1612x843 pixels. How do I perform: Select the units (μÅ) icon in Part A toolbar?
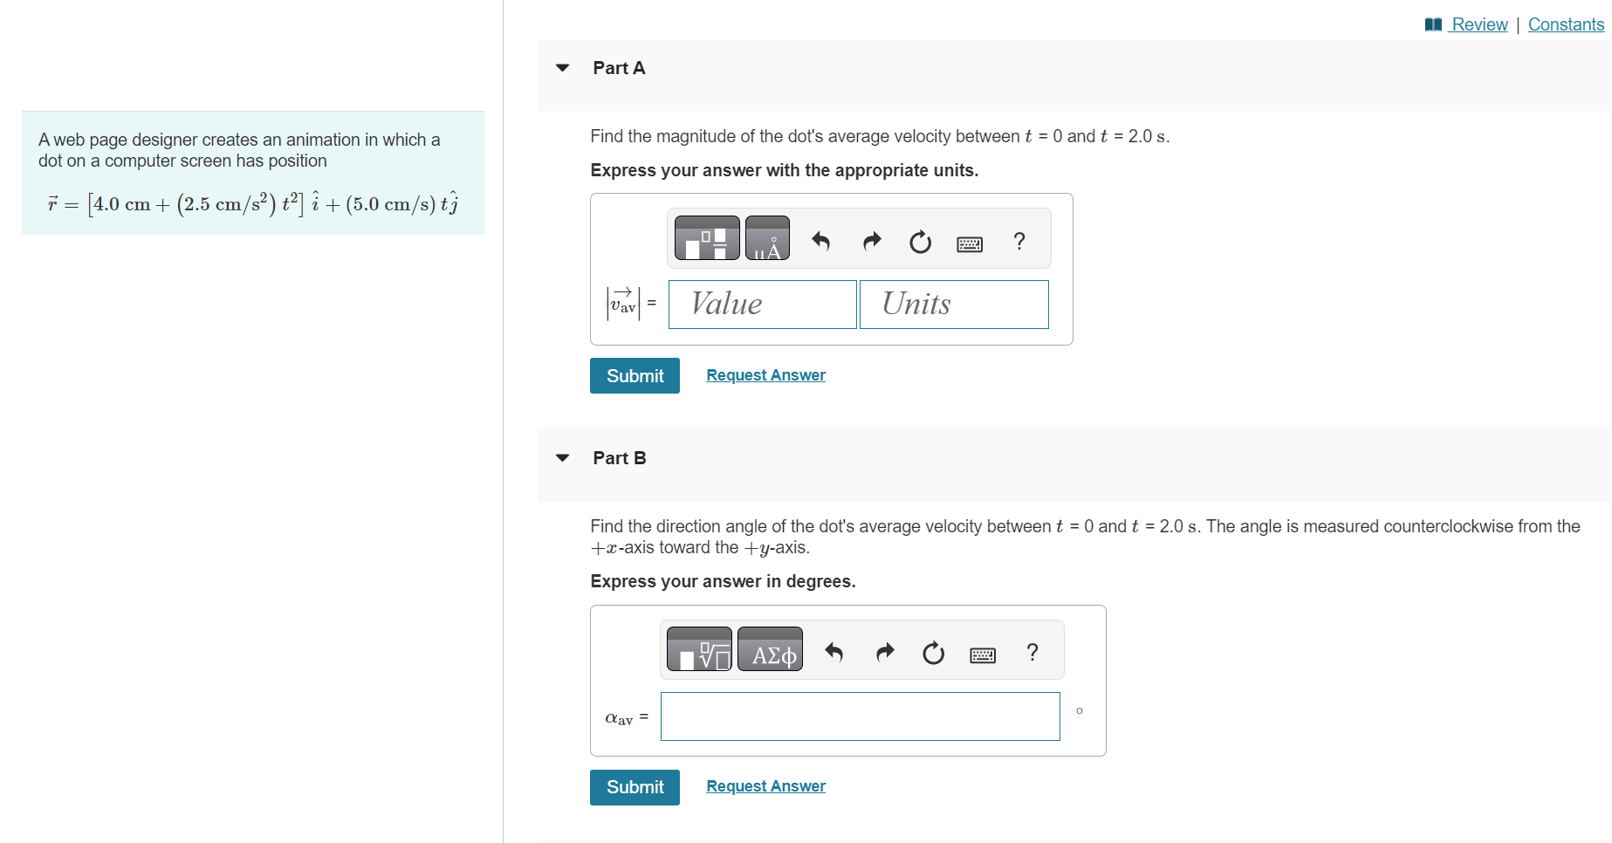768,237
